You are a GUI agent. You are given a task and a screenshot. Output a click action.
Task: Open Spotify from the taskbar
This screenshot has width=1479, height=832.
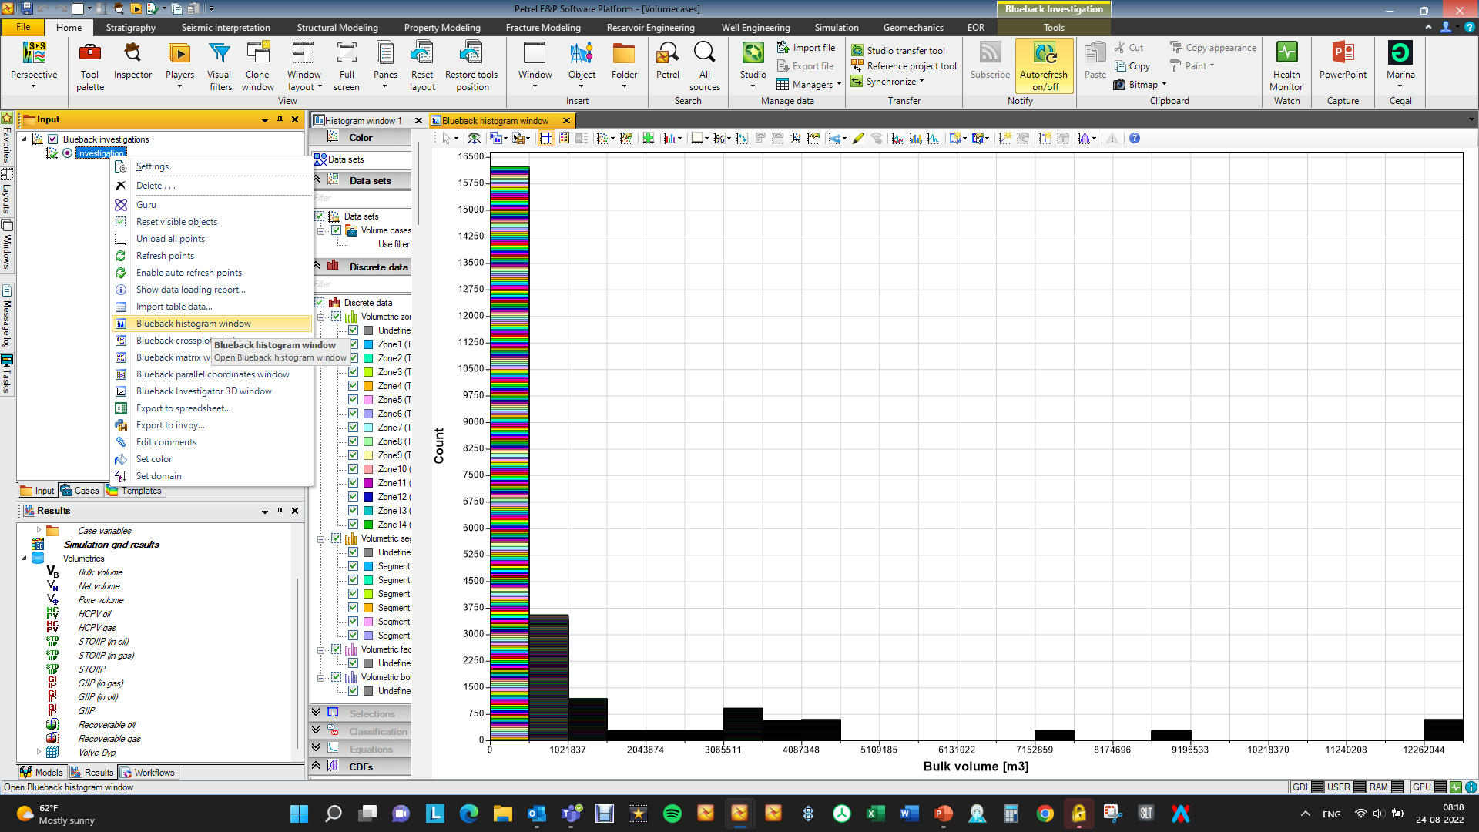(672, 814)
